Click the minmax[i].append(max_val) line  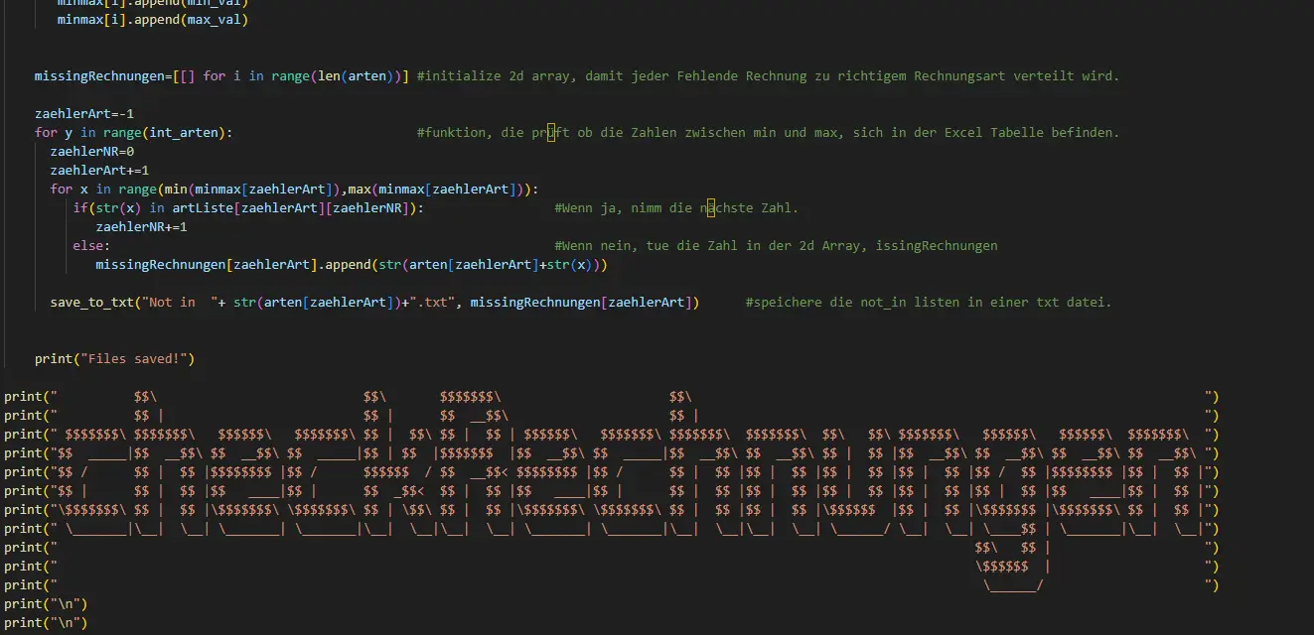(152, 19)
